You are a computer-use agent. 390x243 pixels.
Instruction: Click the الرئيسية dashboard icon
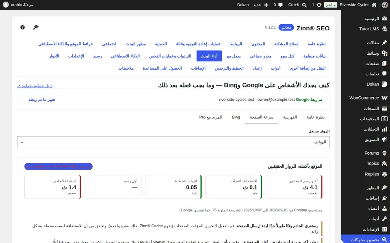[x=385, y=19]
